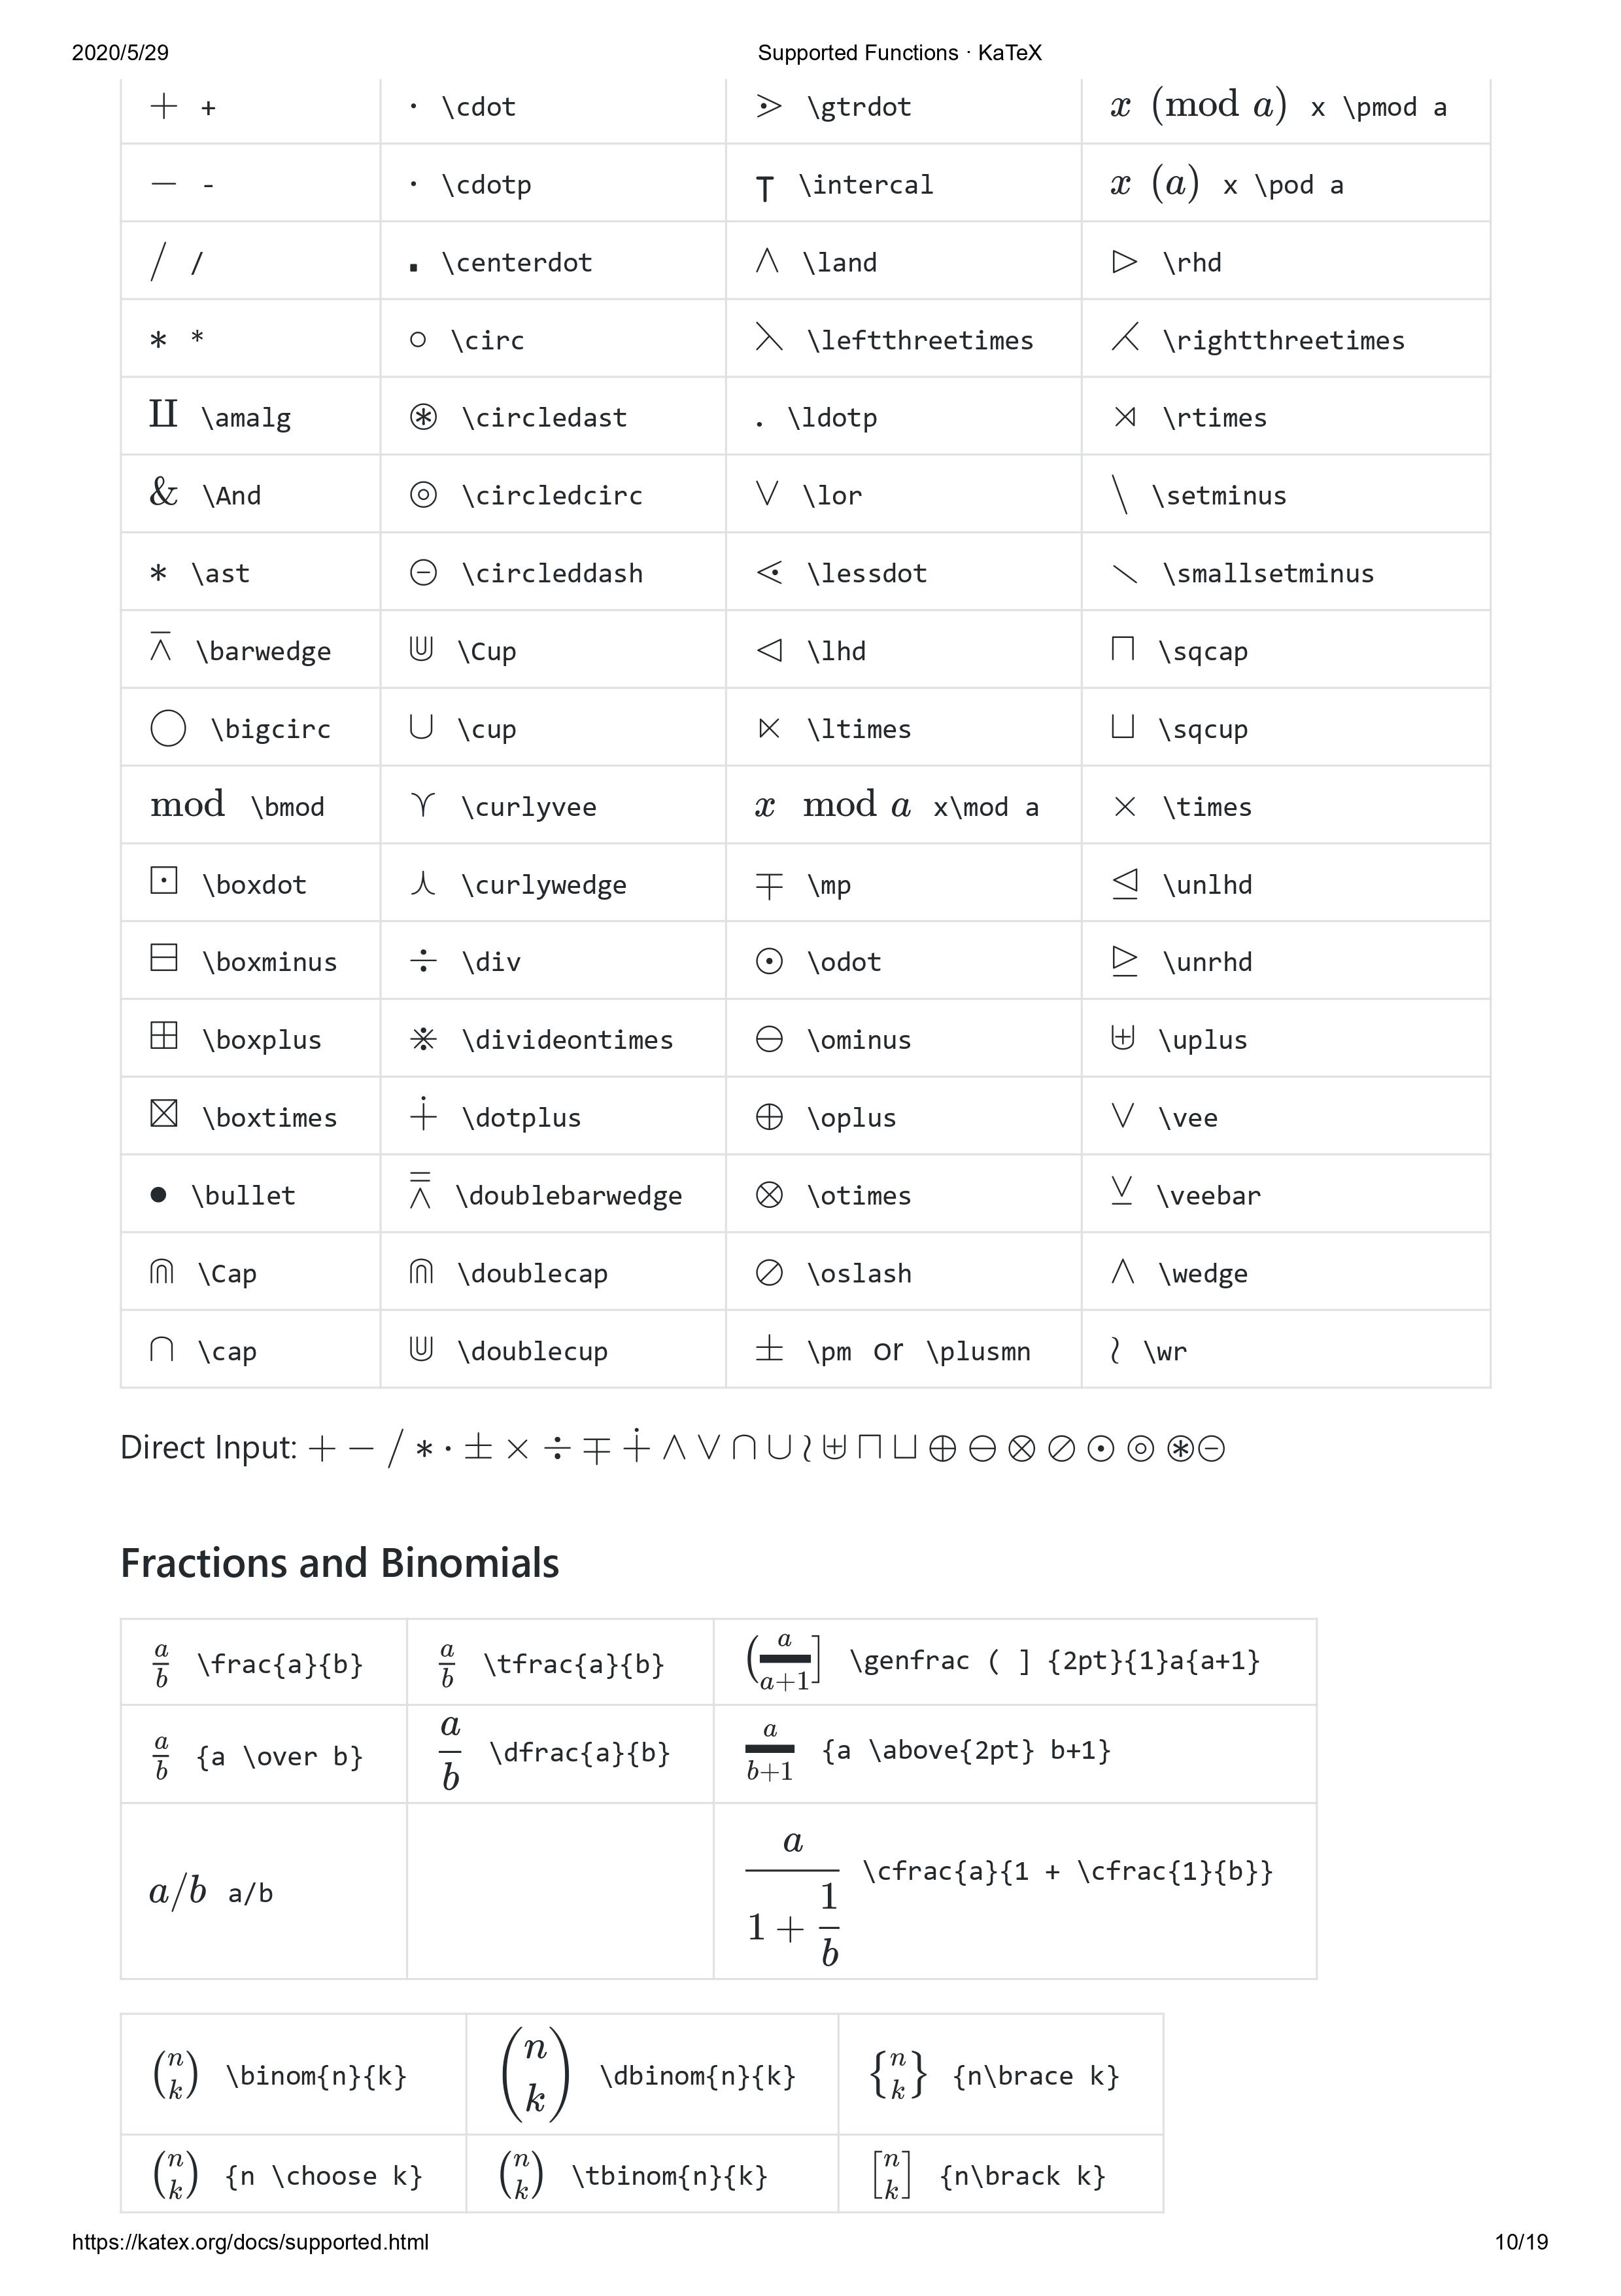The height and width of the screenshot is (2296, 1621).
Task: Click the \rhd triangle symbol
Action: coord(1124,262)
